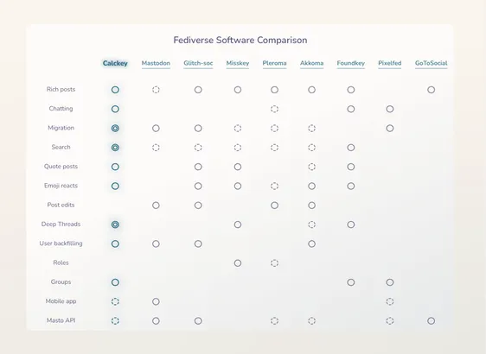Click Misskey's Quote posts circle

[x=238, y=167]
